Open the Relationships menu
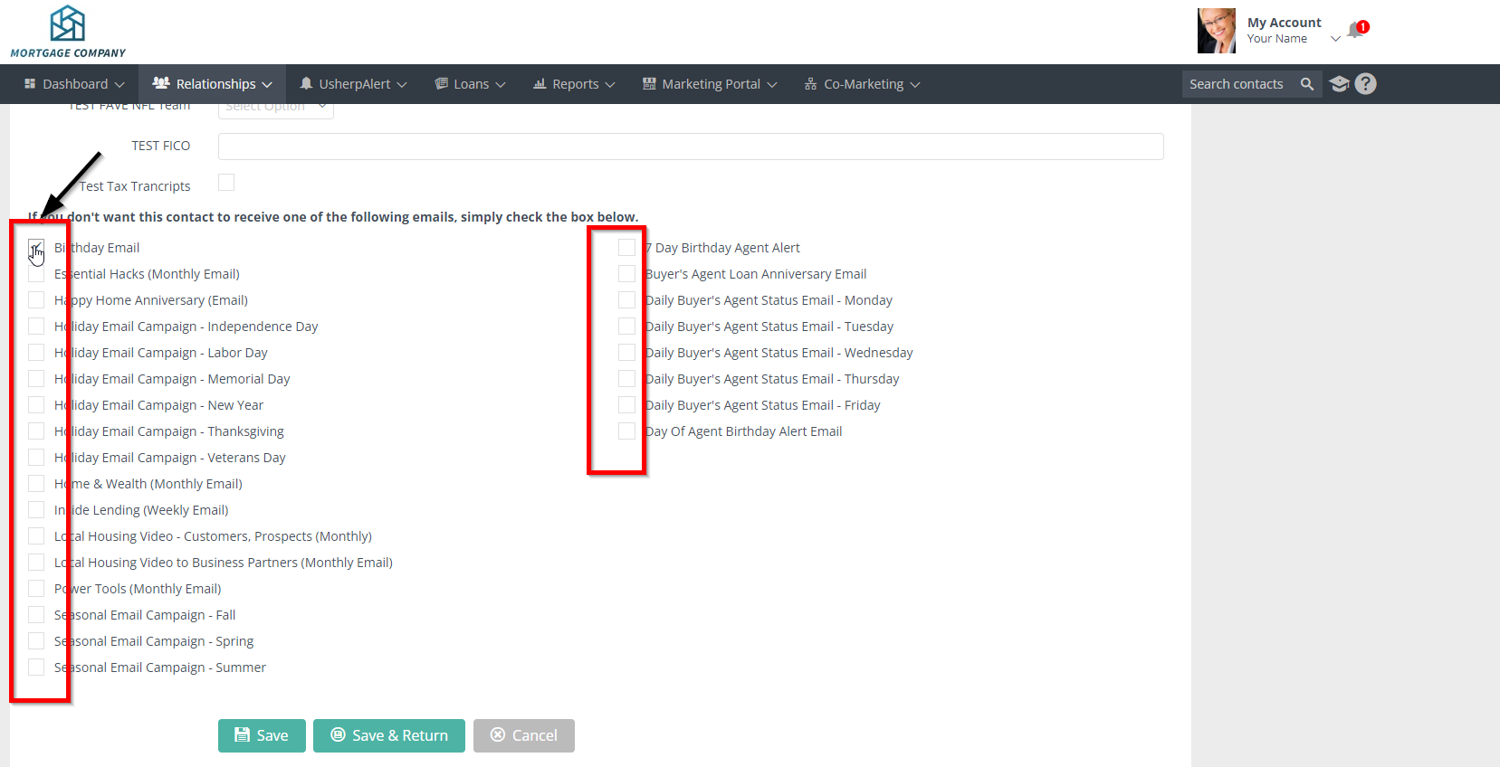 (x=213, y=84)
